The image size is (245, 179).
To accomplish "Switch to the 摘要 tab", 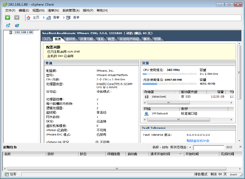I will (x=58, y=39).
